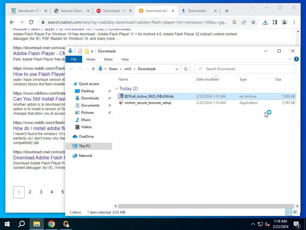
Task: Select Pictures in navigation pane
Action: pos(88,113)
